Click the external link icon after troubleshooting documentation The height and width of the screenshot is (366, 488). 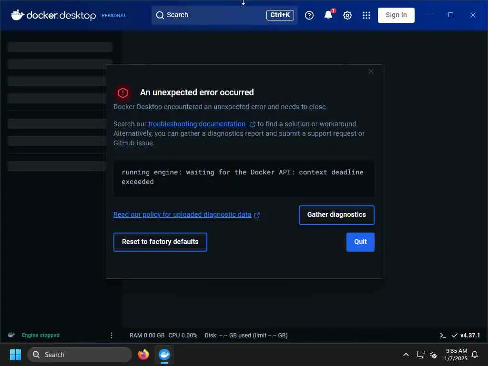[x=253, y=124]
